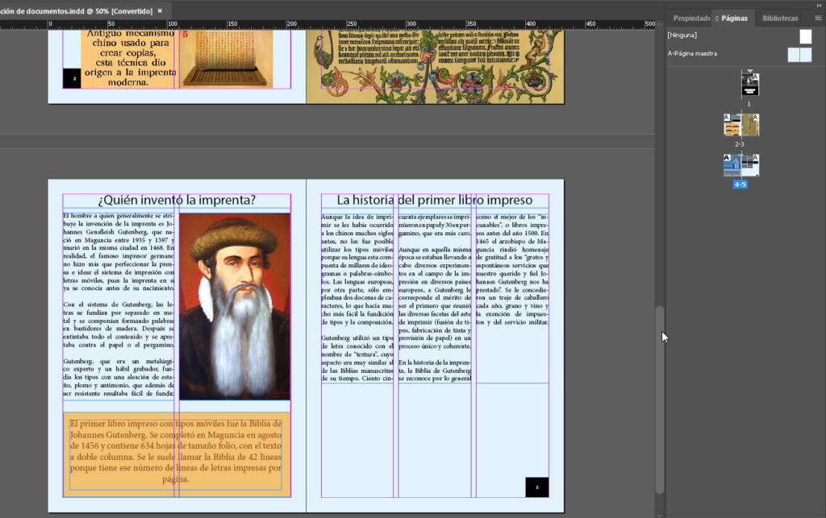826x518 pixels.
Task: Open the Páginas panel menu icon
Action: (818, 18)
